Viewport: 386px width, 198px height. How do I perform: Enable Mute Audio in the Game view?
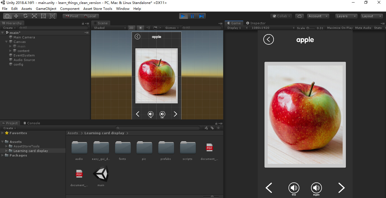click(363, 28)
